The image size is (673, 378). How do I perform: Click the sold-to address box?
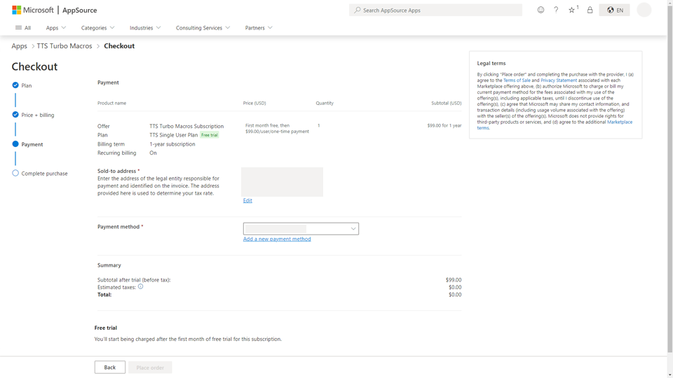tap(282, 182)
